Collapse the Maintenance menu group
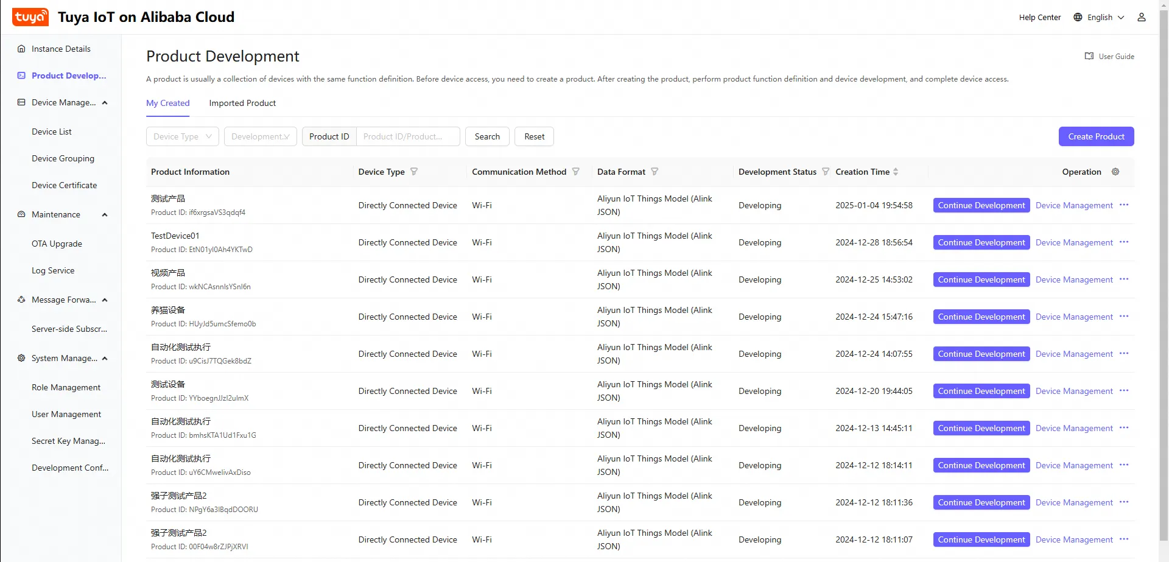This screenshot has width=1169, height=562. pyautogui.click(x=105, y=214)
